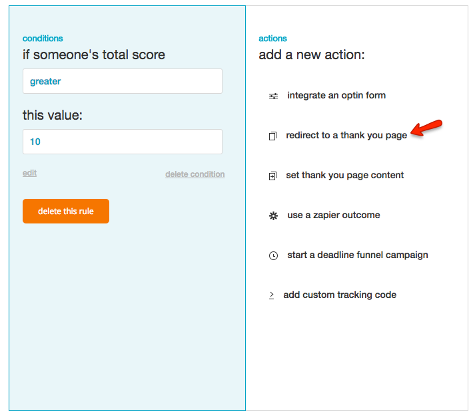Select "use a zapier outcome" action

click(334, 215)
